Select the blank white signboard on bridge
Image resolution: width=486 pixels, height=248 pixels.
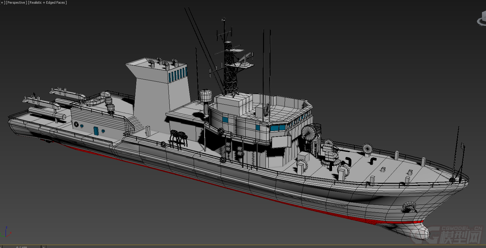(281, 142)
